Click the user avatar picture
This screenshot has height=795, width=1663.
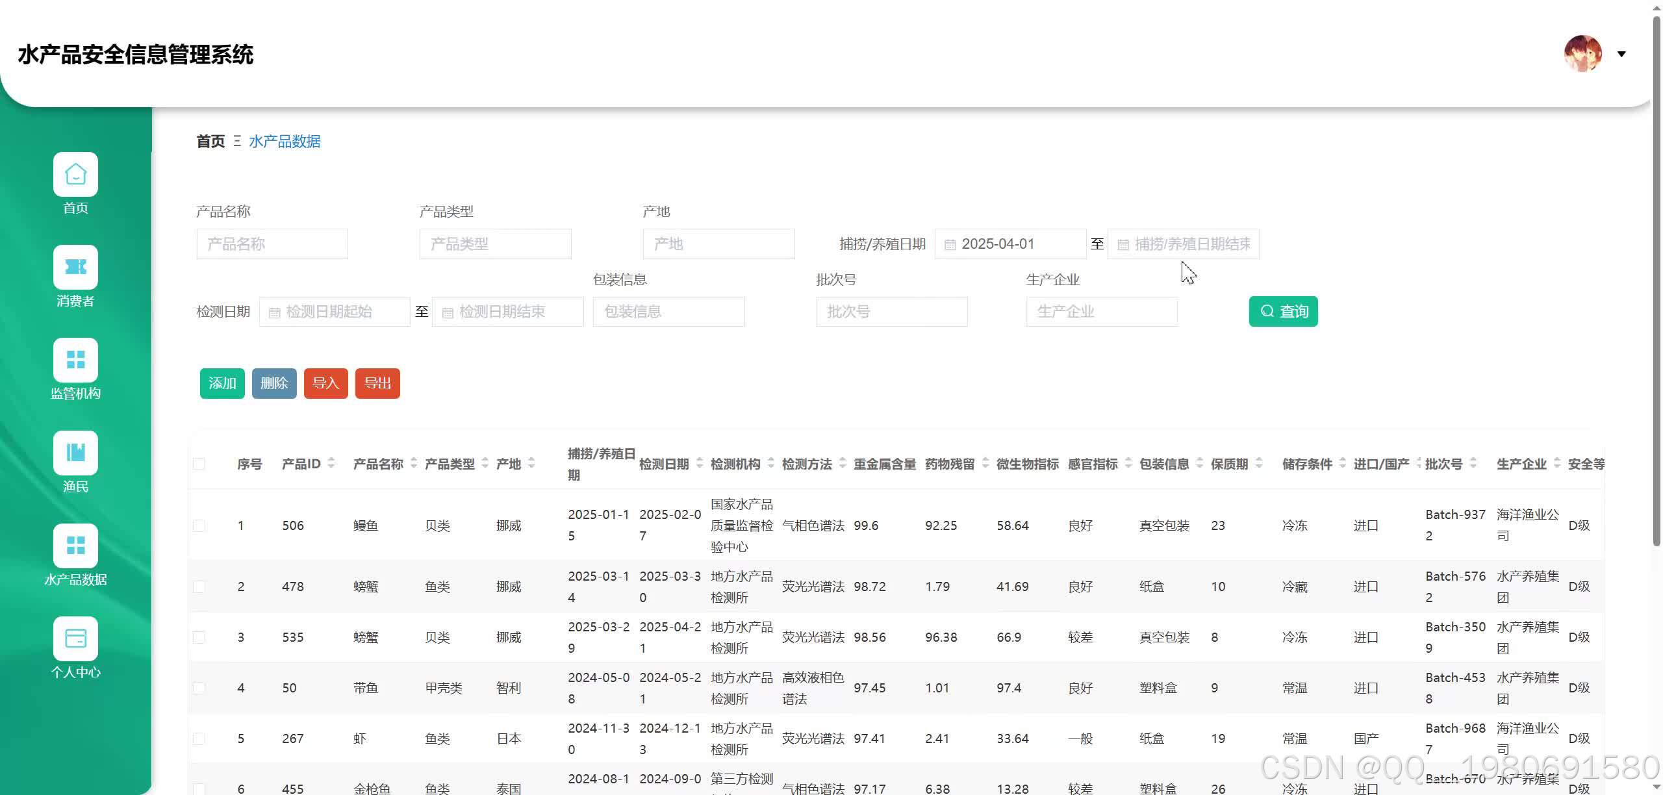click(1582, 54)
